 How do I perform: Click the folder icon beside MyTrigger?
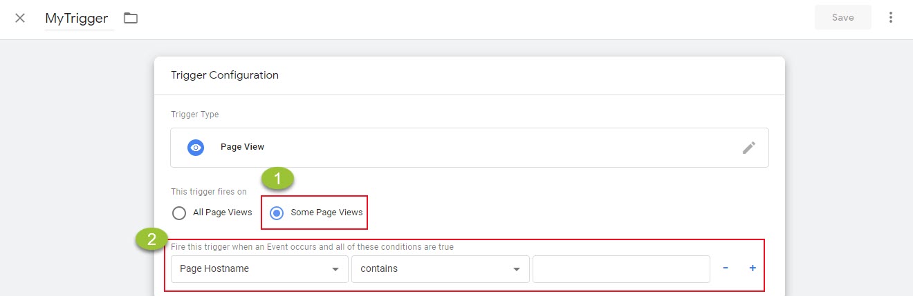coord(131,18)
